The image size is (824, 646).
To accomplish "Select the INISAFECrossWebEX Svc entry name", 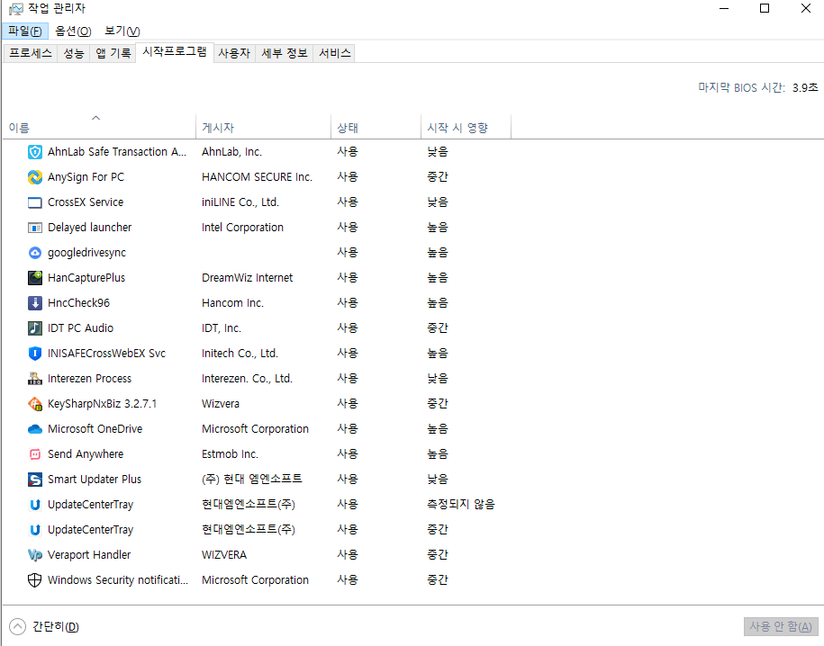I will [106, 354].
